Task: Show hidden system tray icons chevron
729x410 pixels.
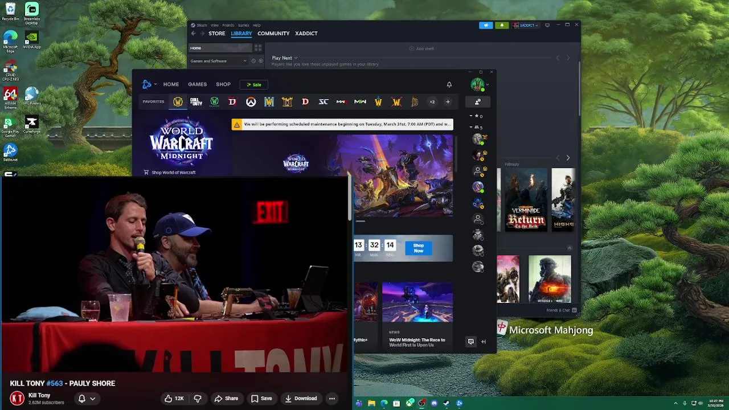Action: pos(675,404)
